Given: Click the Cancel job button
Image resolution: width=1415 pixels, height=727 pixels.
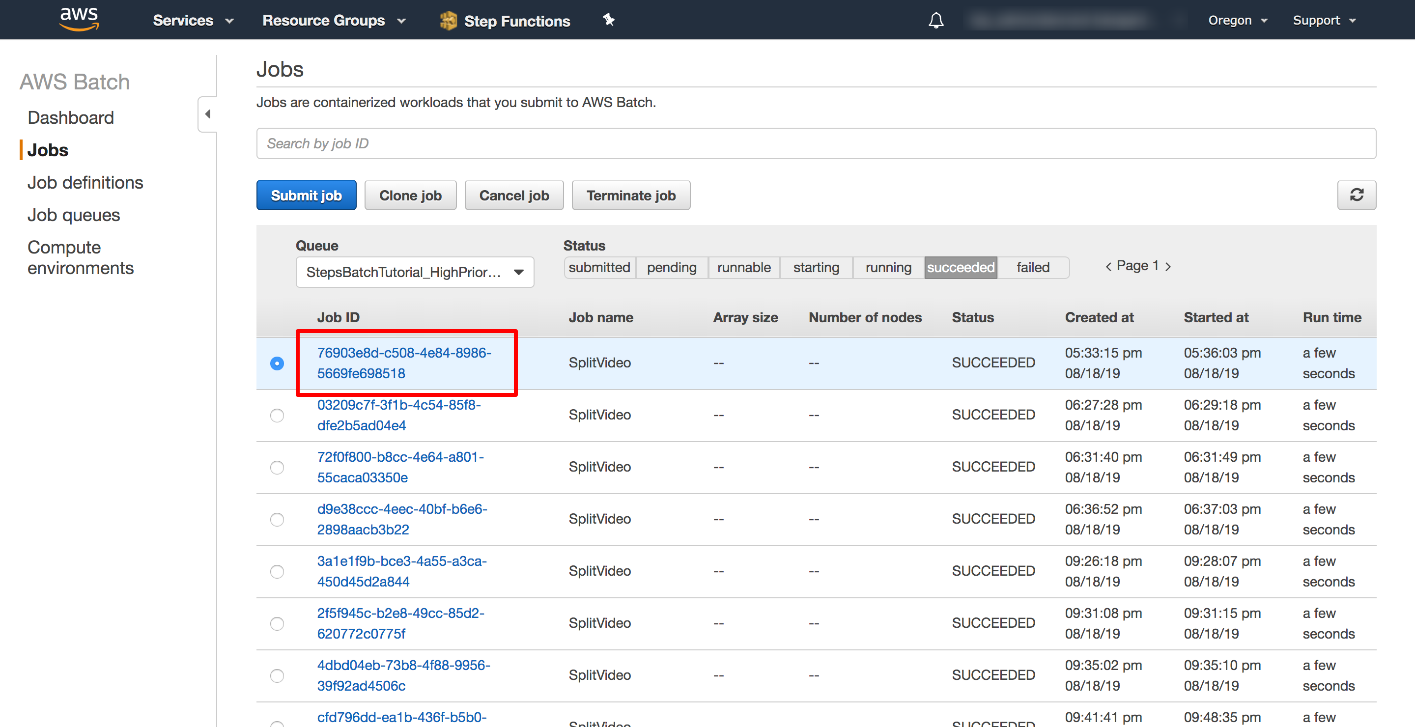Looking at the screenshot, I should tap(514, 195).
